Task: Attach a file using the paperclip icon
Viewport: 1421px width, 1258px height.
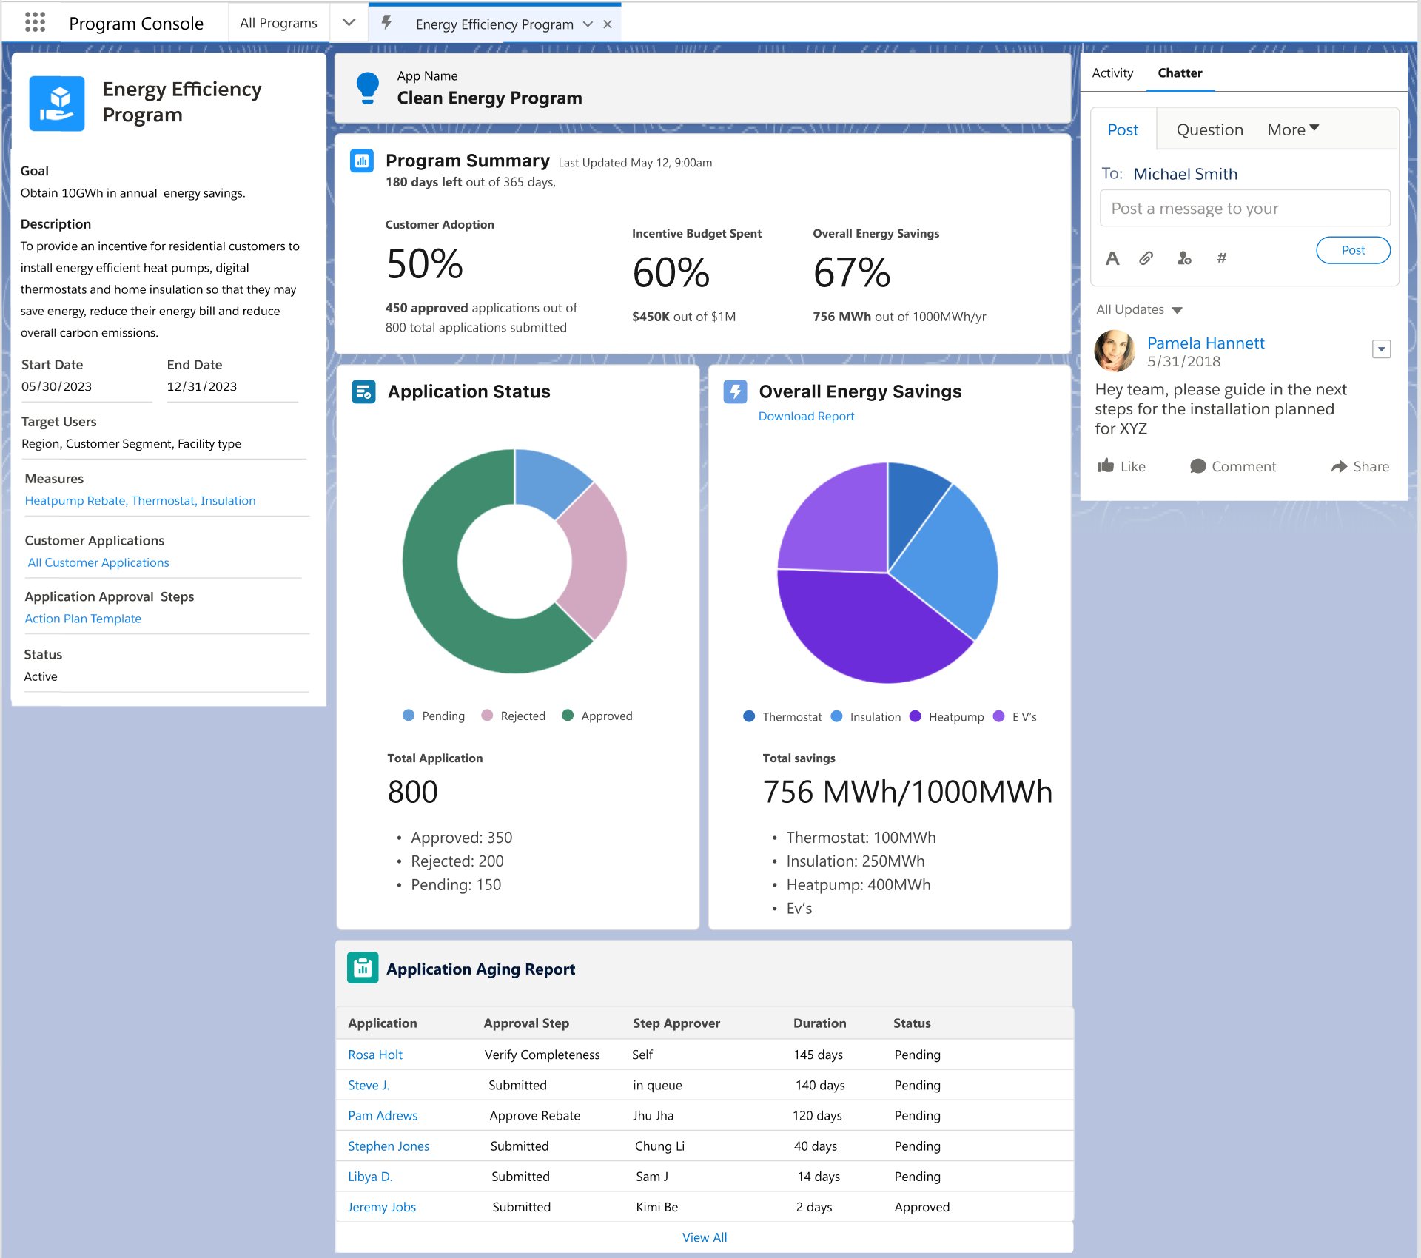Action: tap(1147, 258)
